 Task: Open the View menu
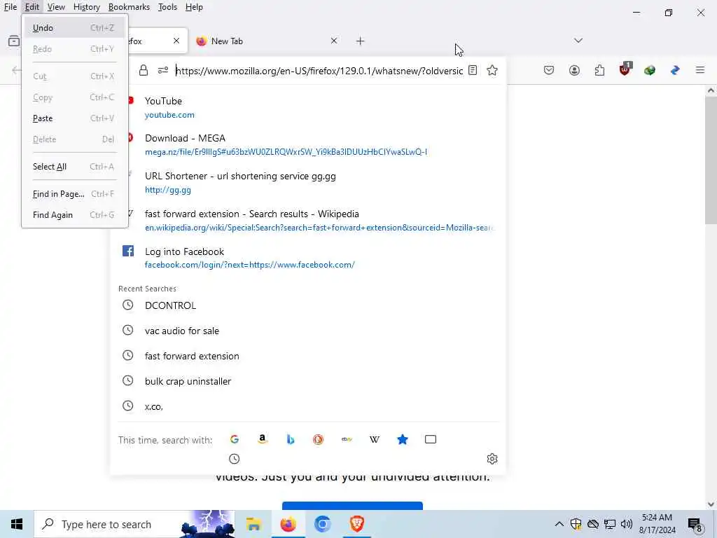click(x=56, y=7)
